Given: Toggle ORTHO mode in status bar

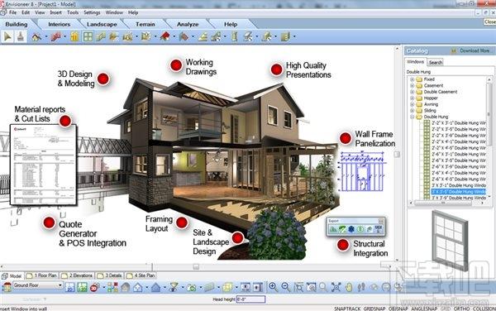Looking at the screenshot, I should tap(461, 309).
